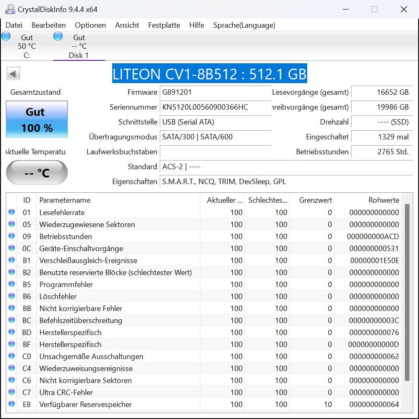Click status orb of row BF Herstellerspezifisch
Viewport: 419px width, 419px height.
click(x=12, y=344)
